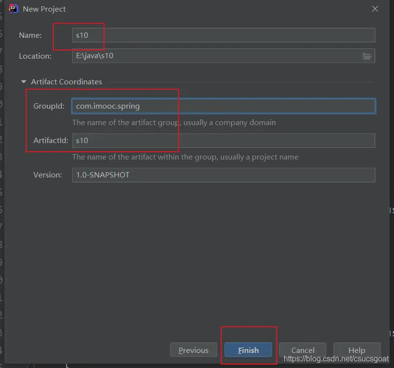Browse for project location using folder icon

(367, 56)
